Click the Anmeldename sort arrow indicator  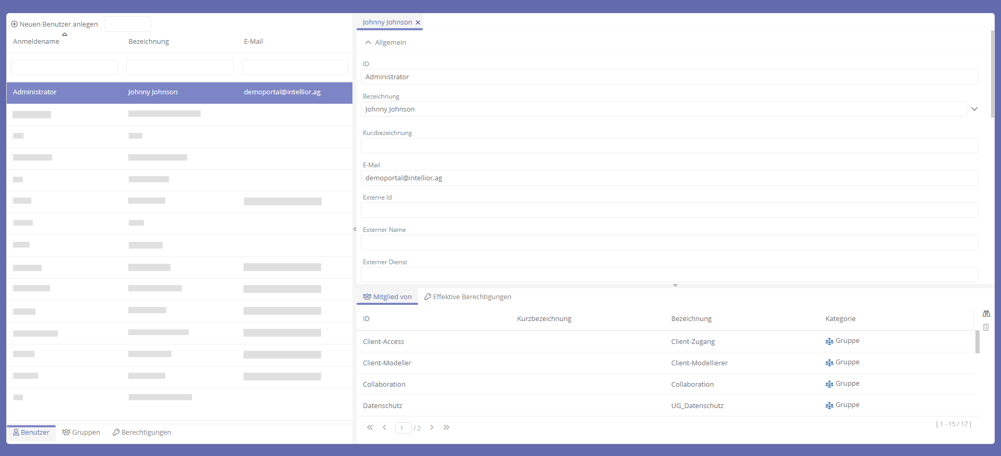[65, 34]
